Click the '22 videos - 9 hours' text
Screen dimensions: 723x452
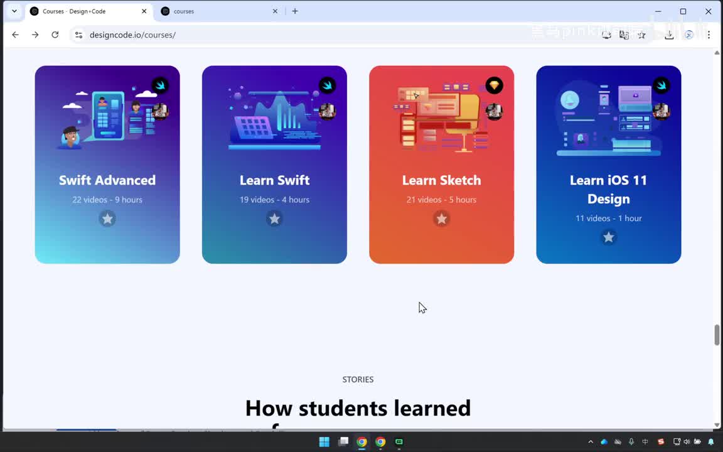(x=107, y=200)
